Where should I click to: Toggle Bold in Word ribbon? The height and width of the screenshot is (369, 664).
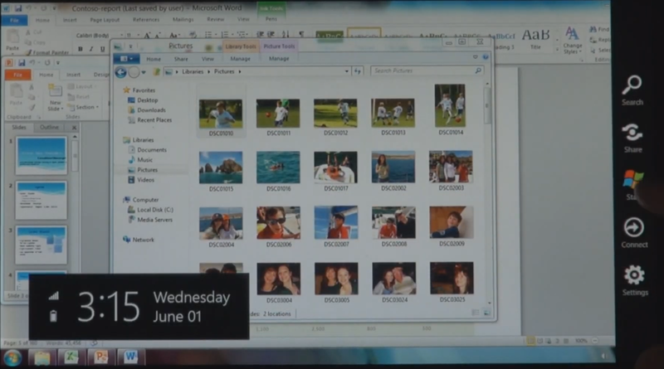80,49
